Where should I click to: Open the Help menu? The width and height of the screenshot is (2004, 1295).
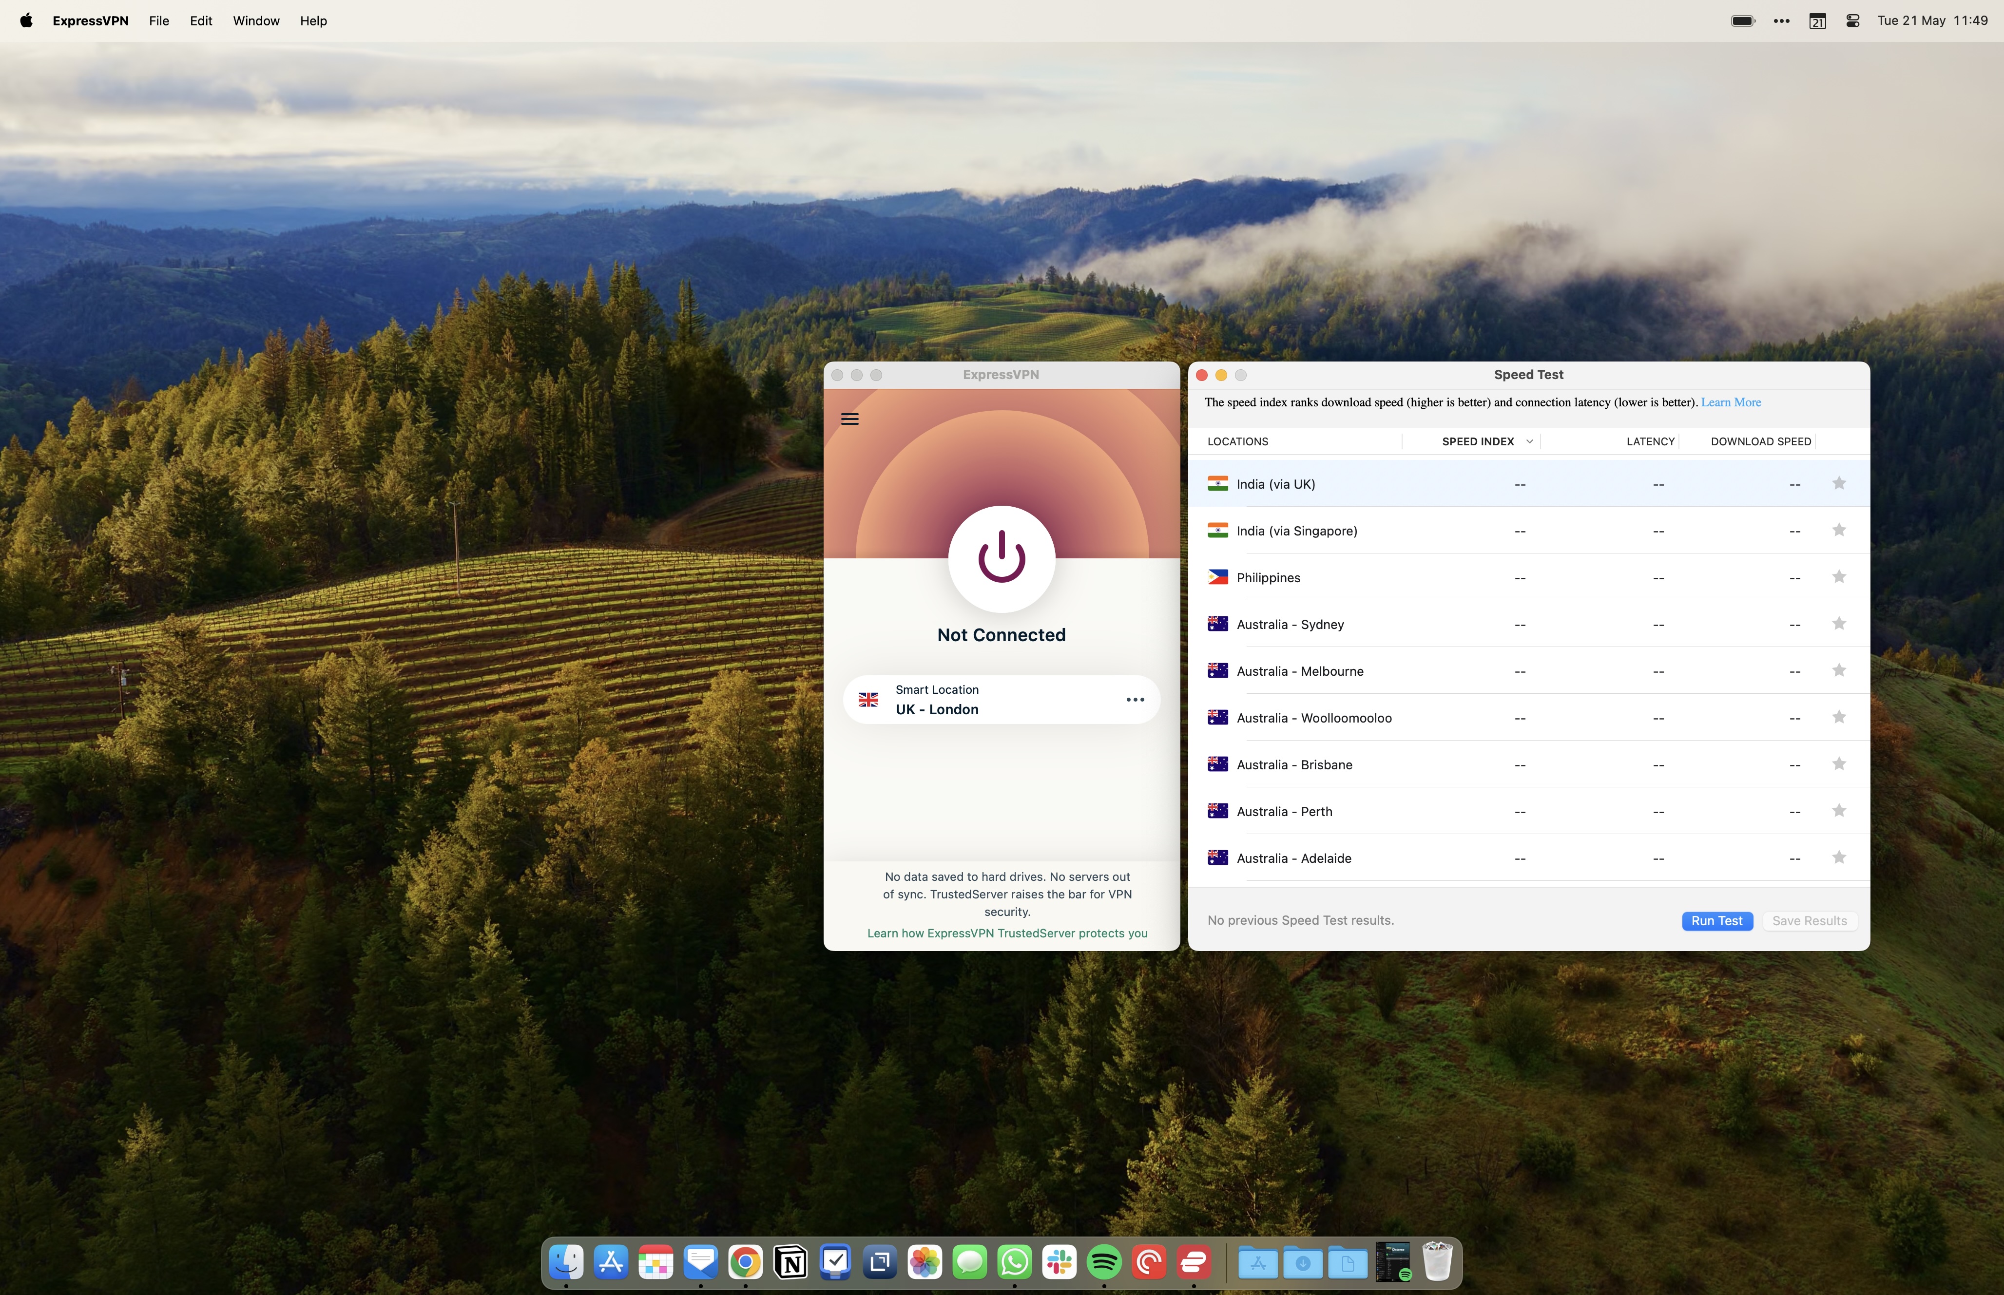click(x=313, y=21)
